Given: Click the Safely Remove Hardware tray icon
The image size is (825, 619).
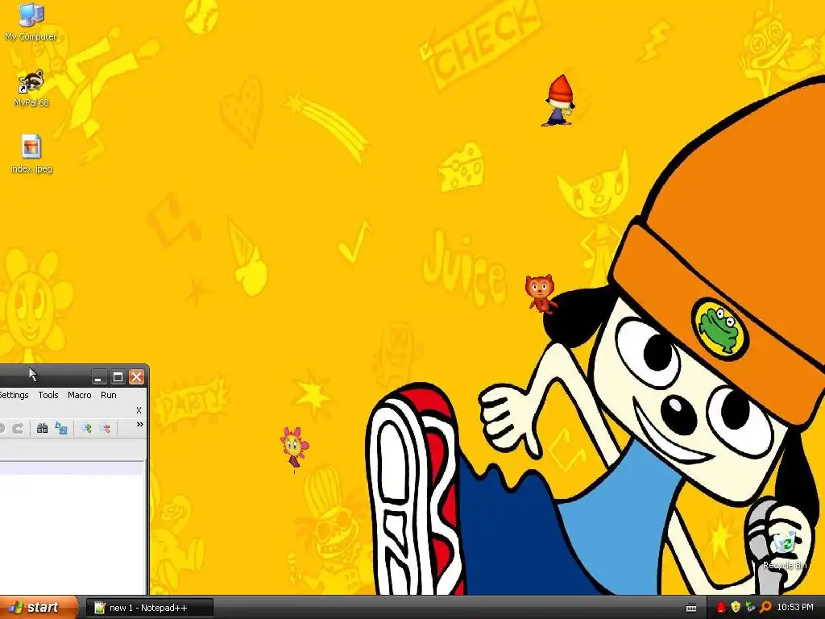Looking at the screenshot, I should point(750,608).
